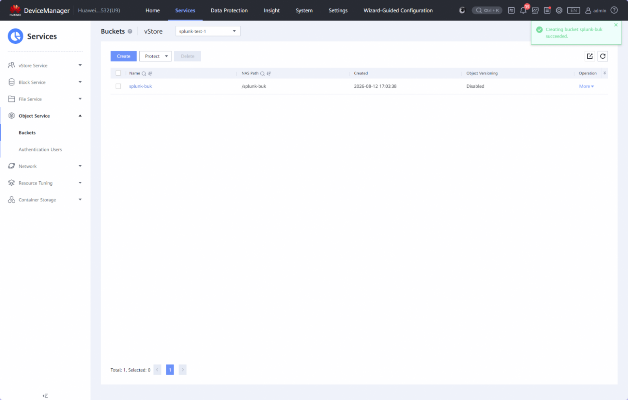
Task: Open the task list icon with red dot
Action: pos(547,10)
